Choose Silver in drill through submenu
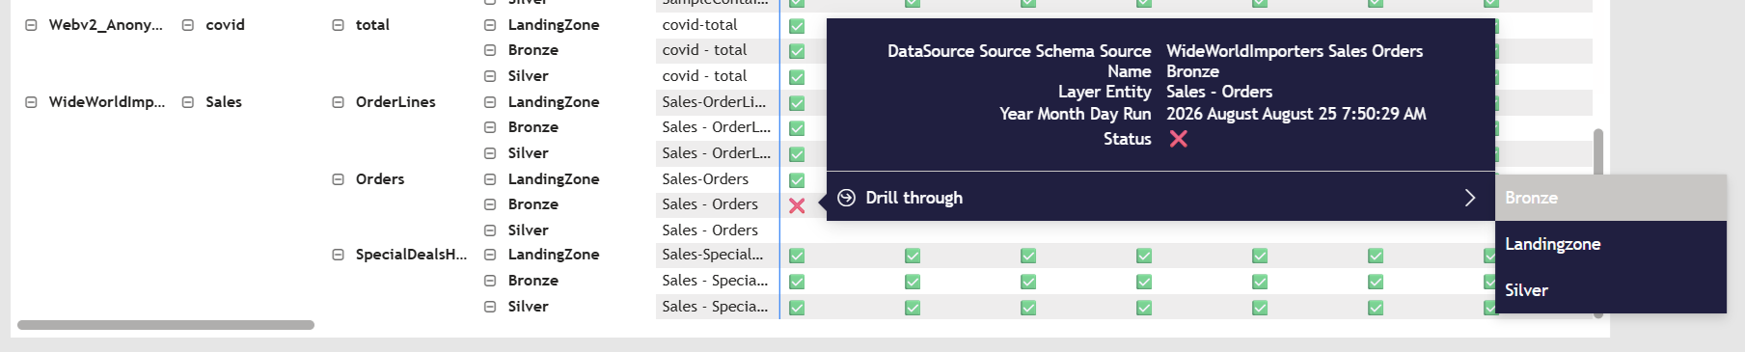The height and width of the screenshot is (352, 1745). 1611,290
